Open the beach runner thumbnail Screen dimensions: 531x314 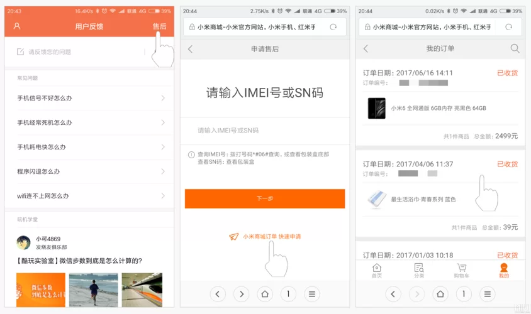point(94,290)
